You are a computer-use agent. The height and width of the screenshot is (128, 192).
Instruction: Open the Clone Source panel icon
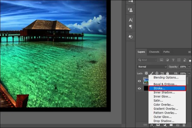tap(131, 10)
